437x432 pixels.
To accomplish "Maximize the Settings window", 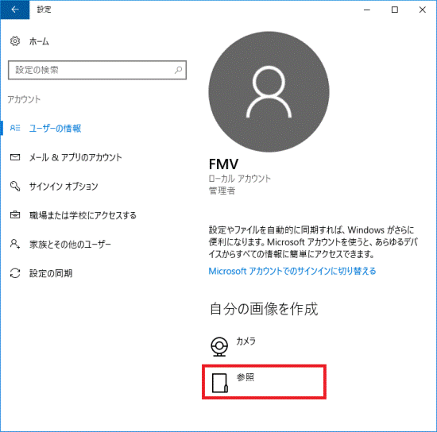I will [x=395, y=10].
